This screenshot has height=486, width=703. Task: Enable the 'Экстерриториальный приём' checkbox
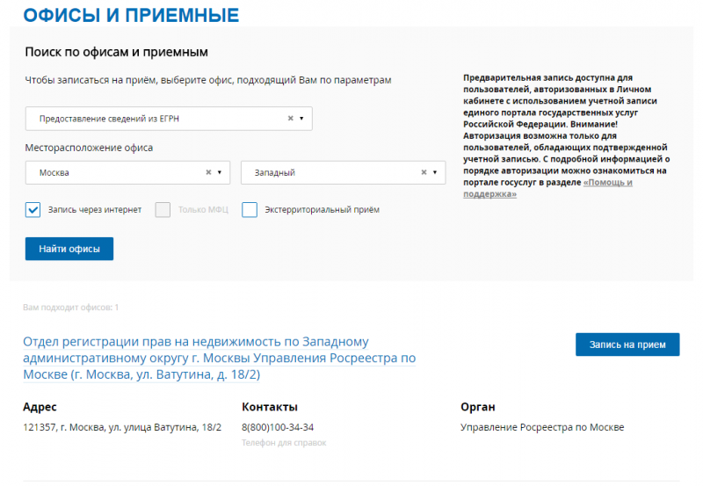click(250, 209)
